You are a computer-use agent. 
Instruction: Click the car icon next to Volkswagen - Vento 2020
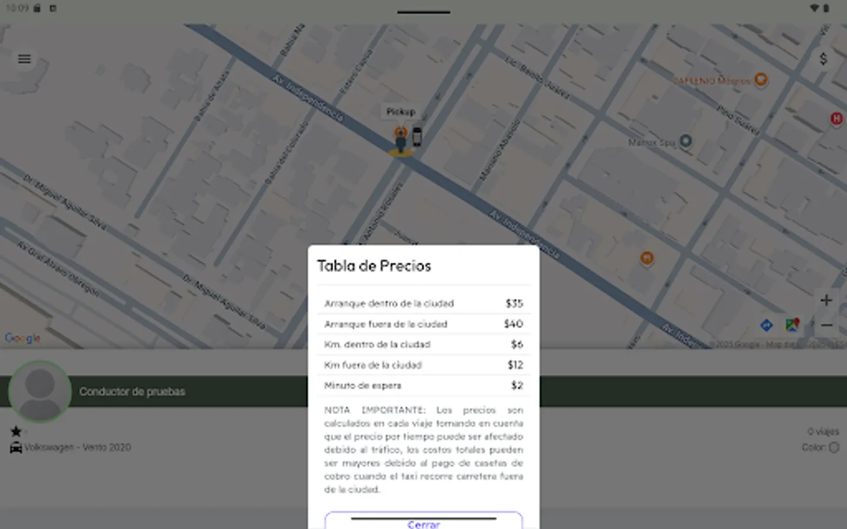tap(16, 447)
